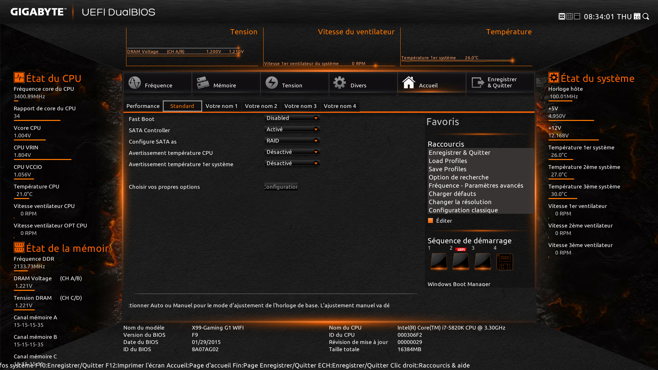The image size is (658, 370).
Task: Select boot device 3 drive icon
Action: point(483,261)
